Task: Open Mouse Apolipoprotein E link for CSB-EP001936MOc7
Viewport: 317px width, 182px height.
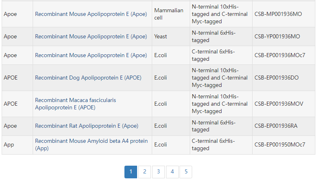Action: click(x=91, y=55)
